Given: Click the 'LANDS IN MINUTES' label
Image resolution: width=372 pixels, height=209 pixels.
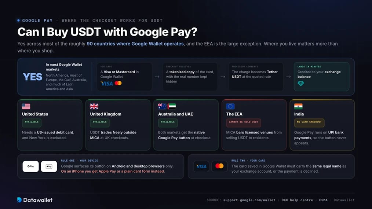Looking at the screenshot, I should click(x=309, y=66).
